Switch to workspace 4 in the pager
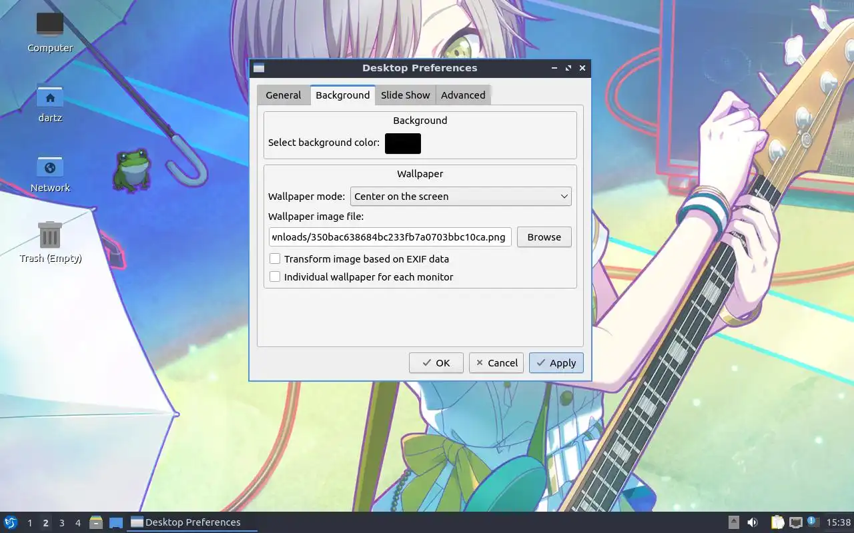Viewport: 854px width, 533px height. coord(78,523)
